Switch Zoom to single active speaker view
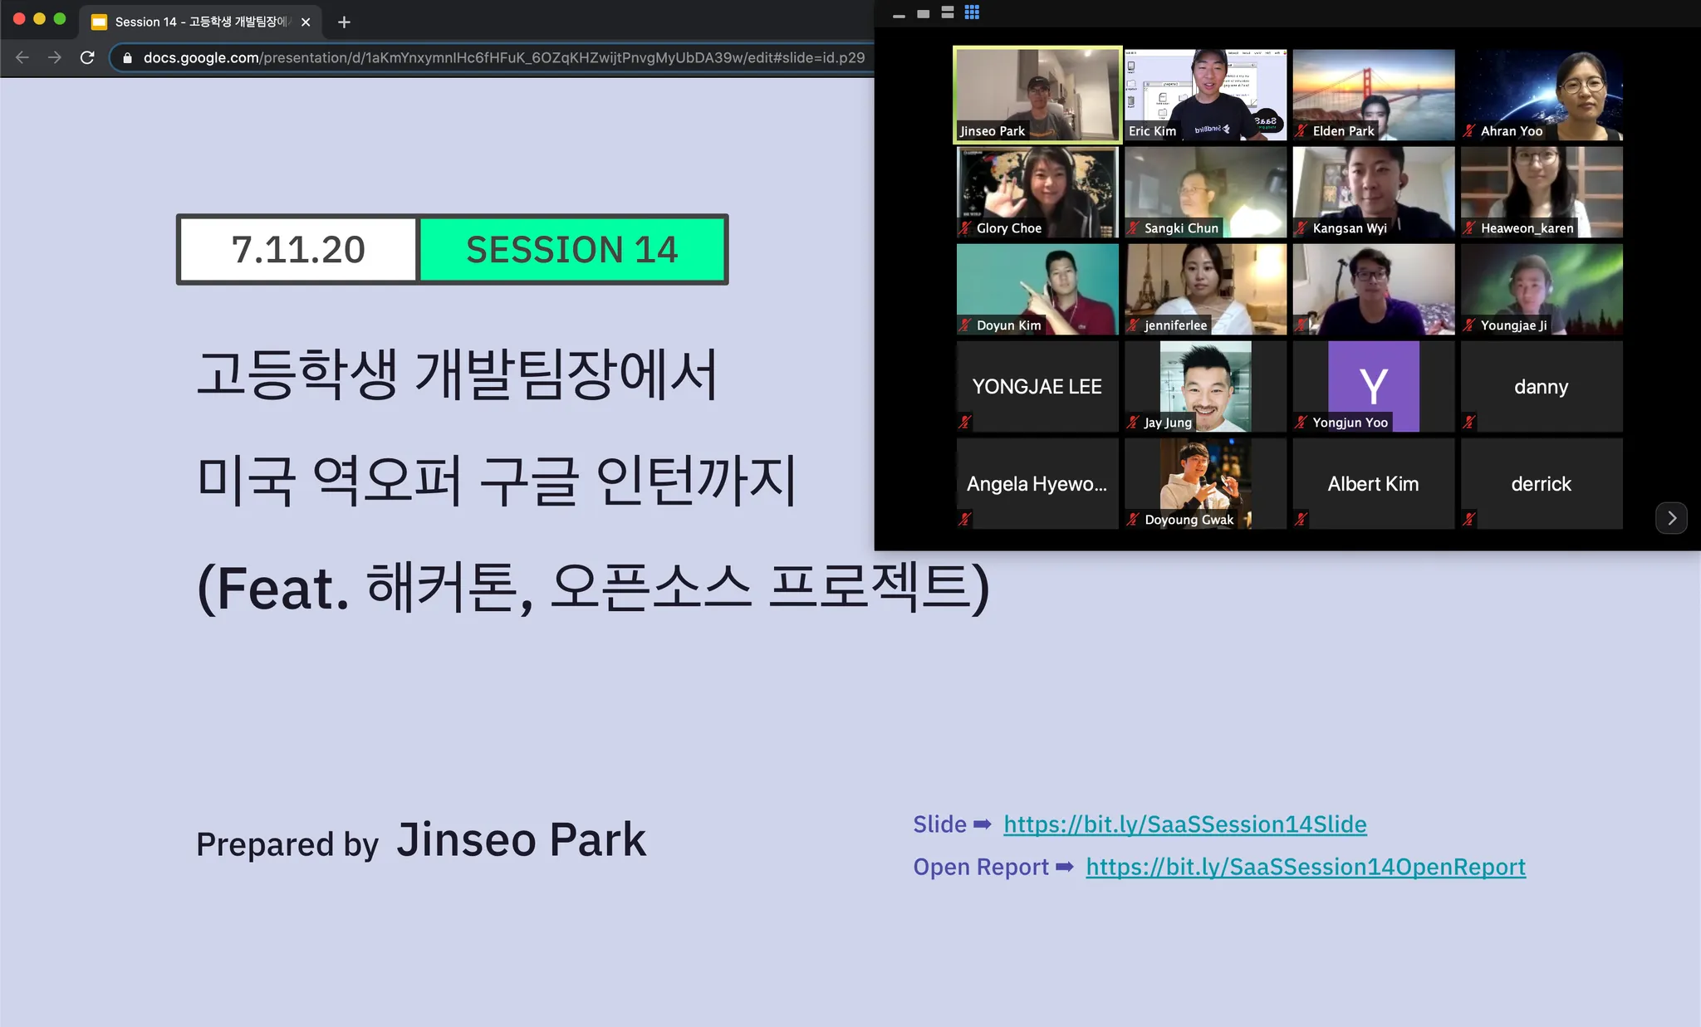Image resolution: width=1701 pixels, height=1027 pixels. 923,14
